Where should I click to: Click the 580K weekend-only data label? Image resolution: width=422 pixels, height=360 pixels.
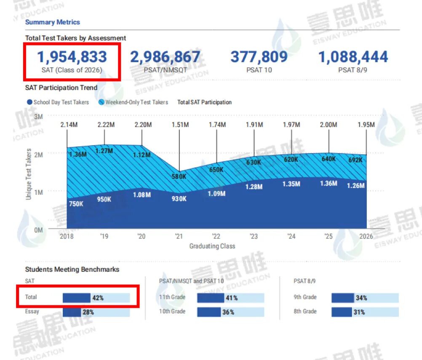179,177
